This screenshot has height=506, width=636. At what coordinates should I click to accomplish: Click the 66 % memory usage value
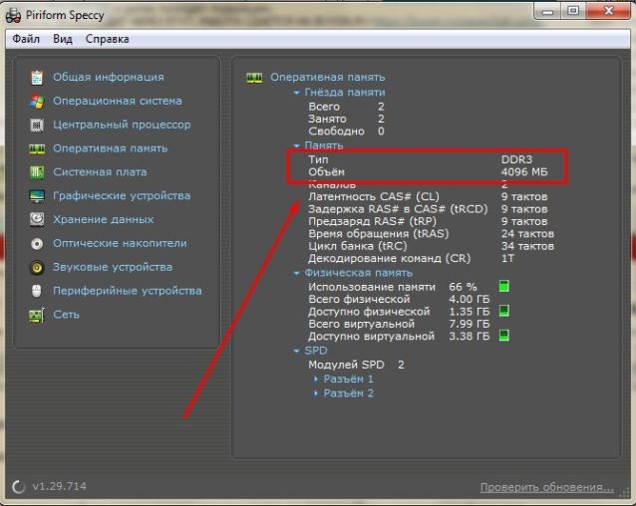pos(463,287)
